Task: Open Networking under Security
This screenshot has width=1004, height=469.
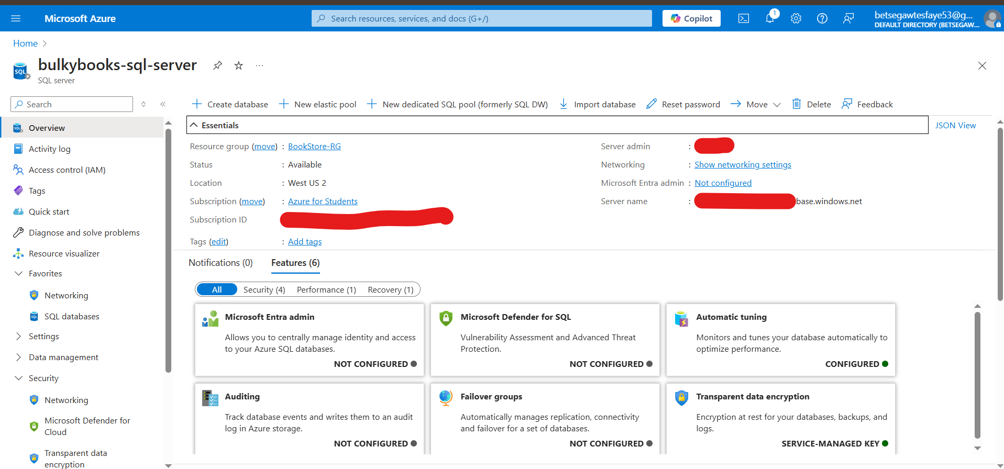Action: [66, 400]
